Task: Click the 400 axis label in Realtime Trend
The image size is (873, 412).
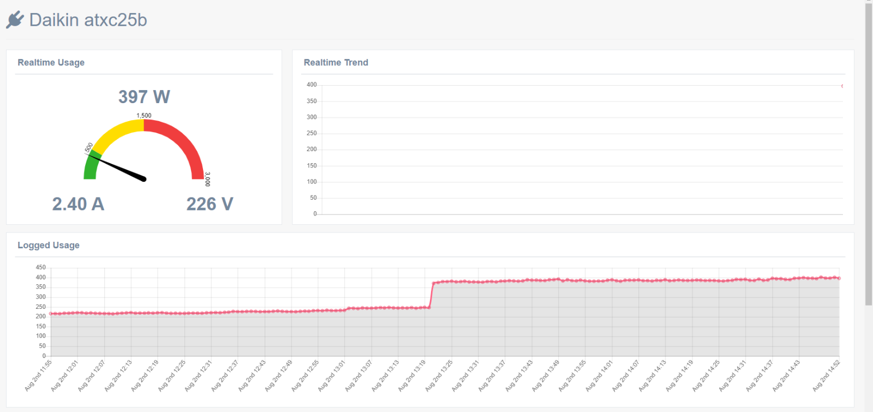Action: [x=312, y=85]
